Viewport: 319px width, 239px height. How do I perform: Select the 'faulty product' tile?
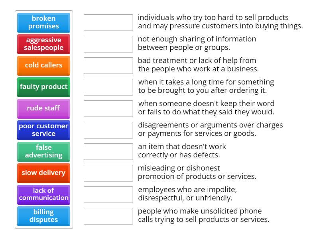click(43, 87)
